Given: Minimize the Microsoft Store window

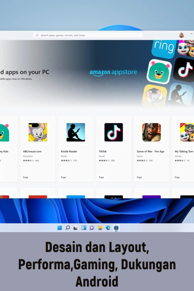Looking at the screenshot, I should click(191, 34).
